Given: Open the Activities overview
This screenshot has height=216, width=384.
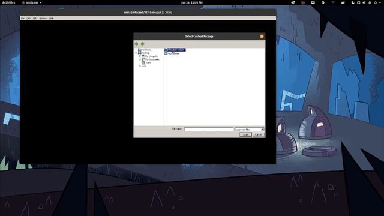Looking at the screenshot, I should tap(8, 2).
